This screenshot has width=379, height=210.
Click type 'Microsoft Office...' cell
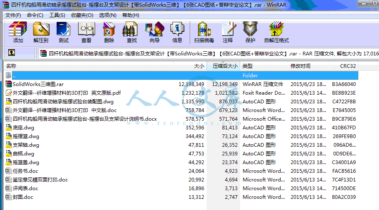[264, 119]
